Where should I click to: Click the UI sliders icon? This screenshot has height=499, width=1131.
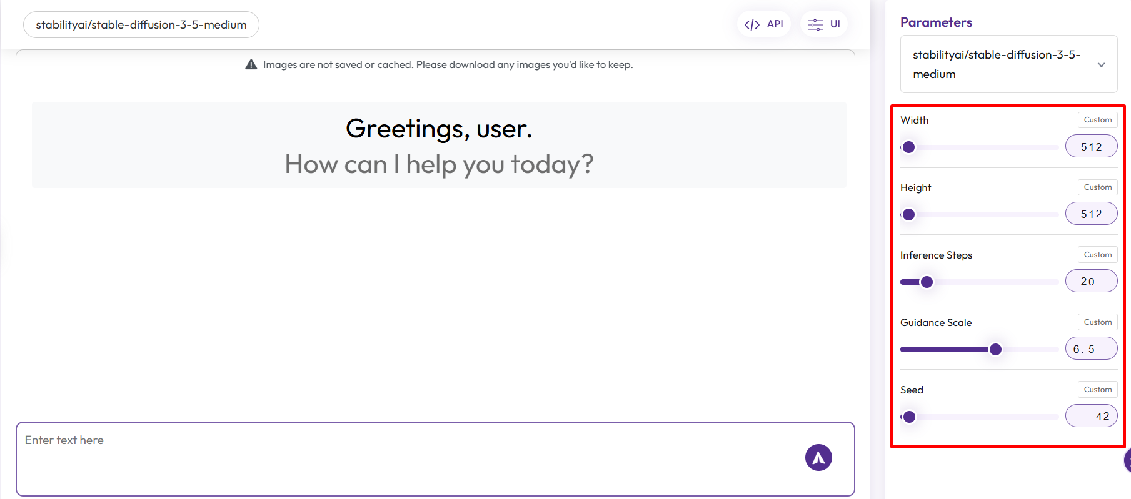815,24
